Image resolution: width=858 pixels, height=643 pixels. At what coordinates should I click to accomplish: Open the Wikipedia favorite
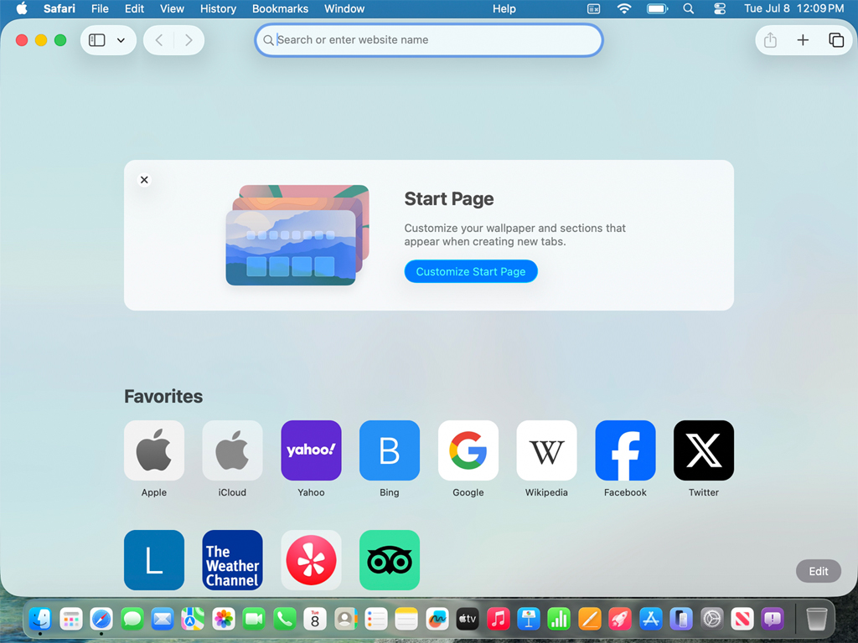tap(546, 450)
